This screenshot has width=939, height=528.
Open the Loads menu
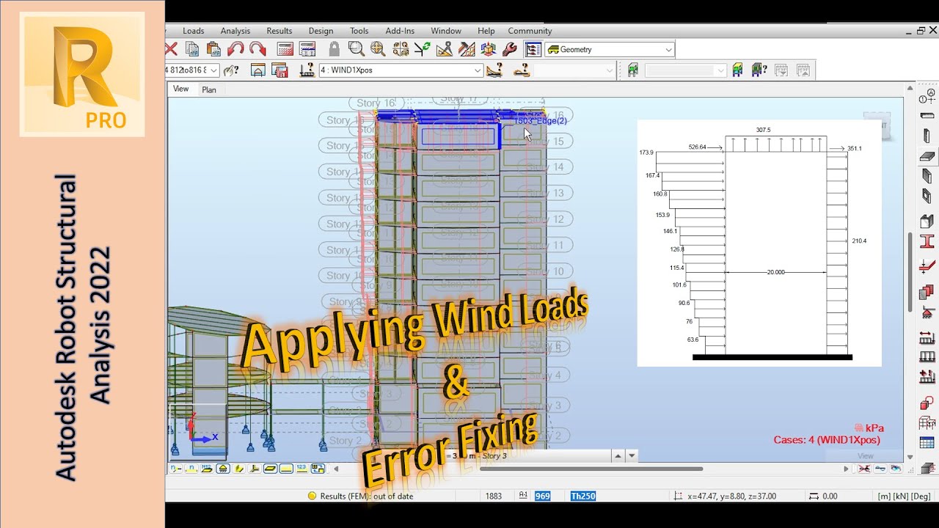pos(194,31)
